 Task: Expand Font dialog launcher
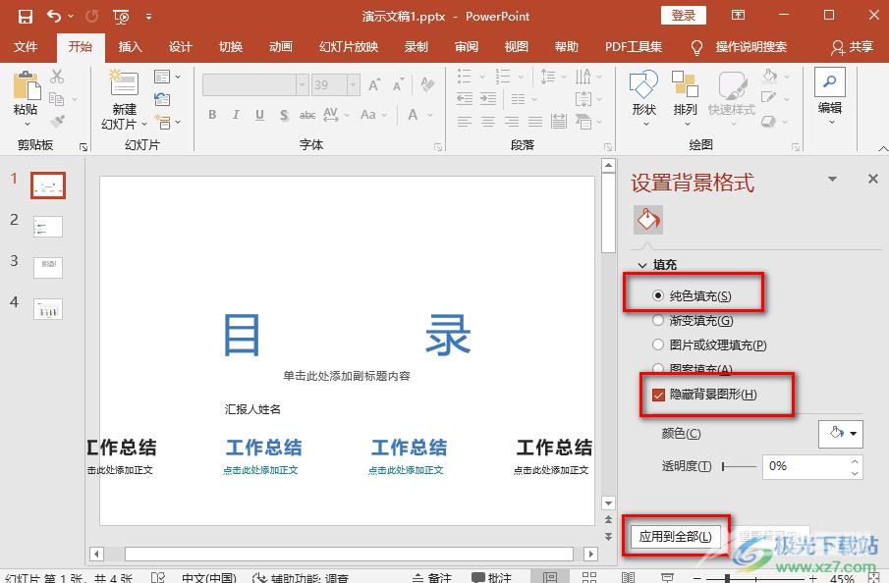coord(438,147)
